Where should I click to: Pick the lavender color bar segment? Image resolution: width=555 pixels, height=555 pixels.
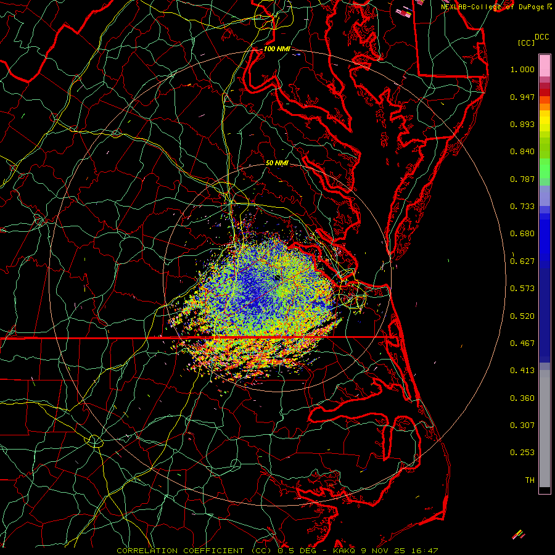[x=545, y=195]
